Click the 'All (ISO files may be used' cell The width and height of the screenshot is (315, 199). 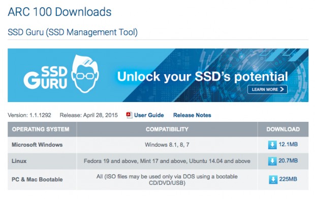click(167, 180)
